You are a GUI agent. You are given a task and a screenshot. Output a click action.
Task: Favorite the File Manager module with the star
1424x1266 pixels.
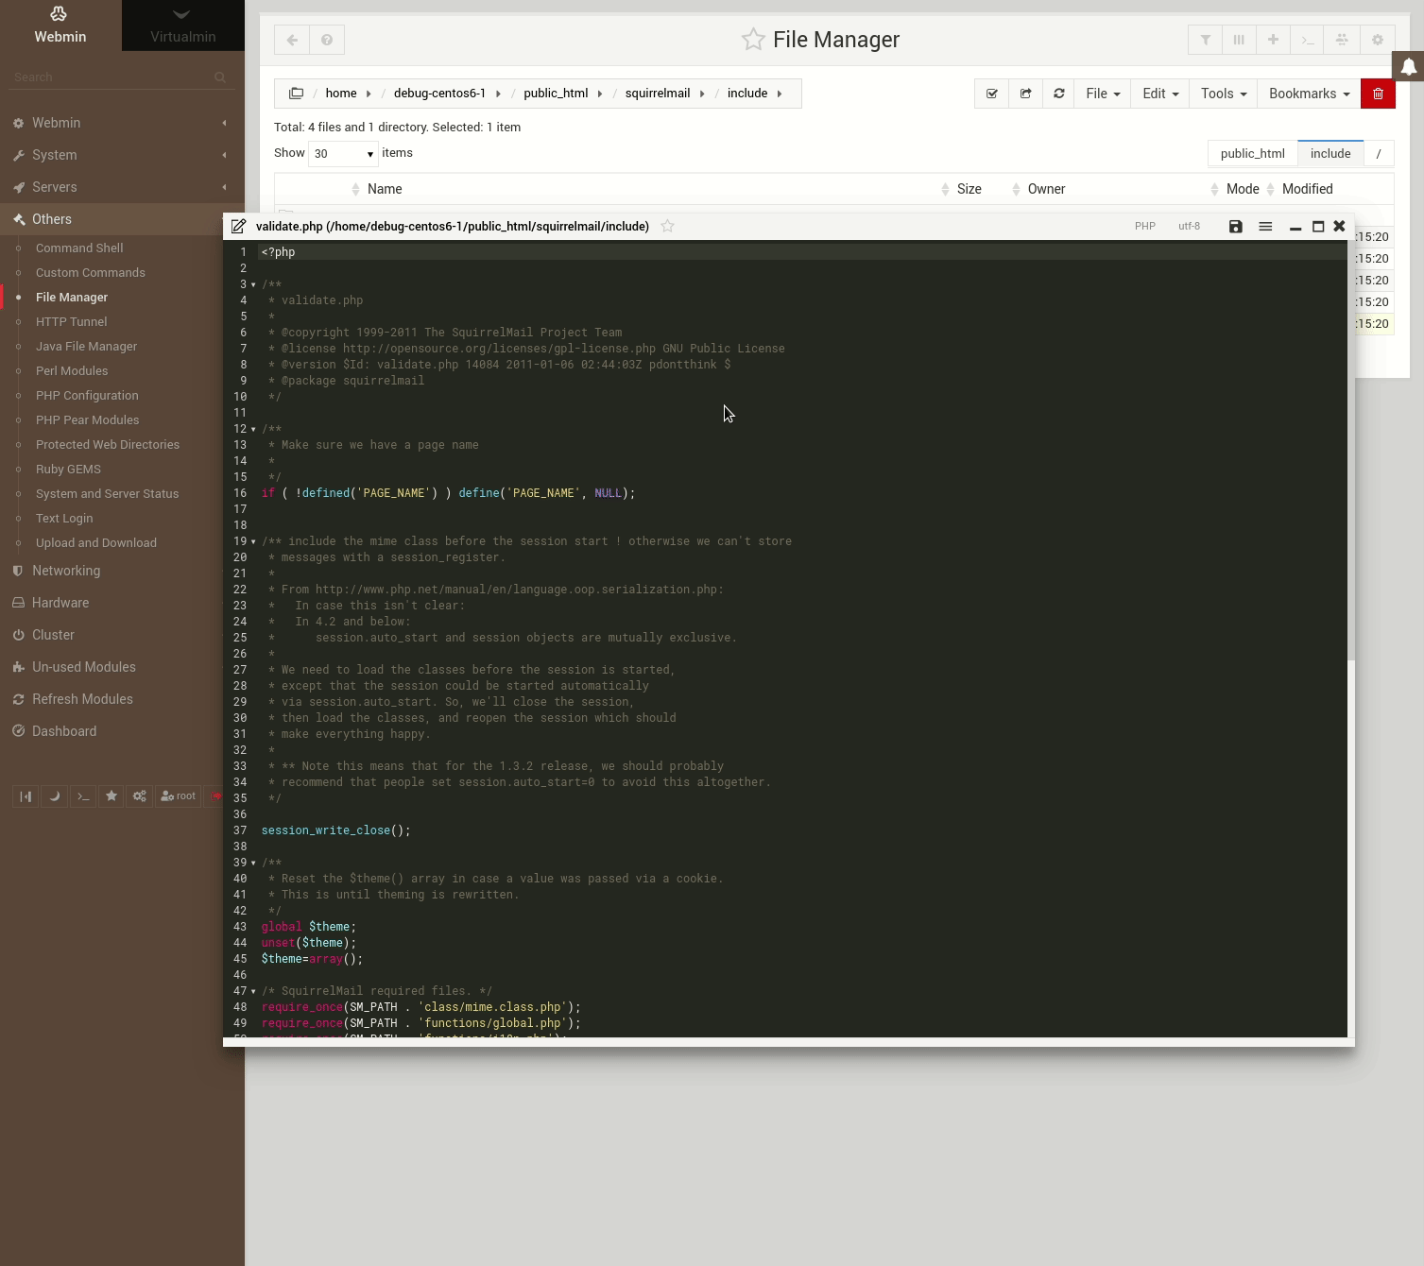753,40
